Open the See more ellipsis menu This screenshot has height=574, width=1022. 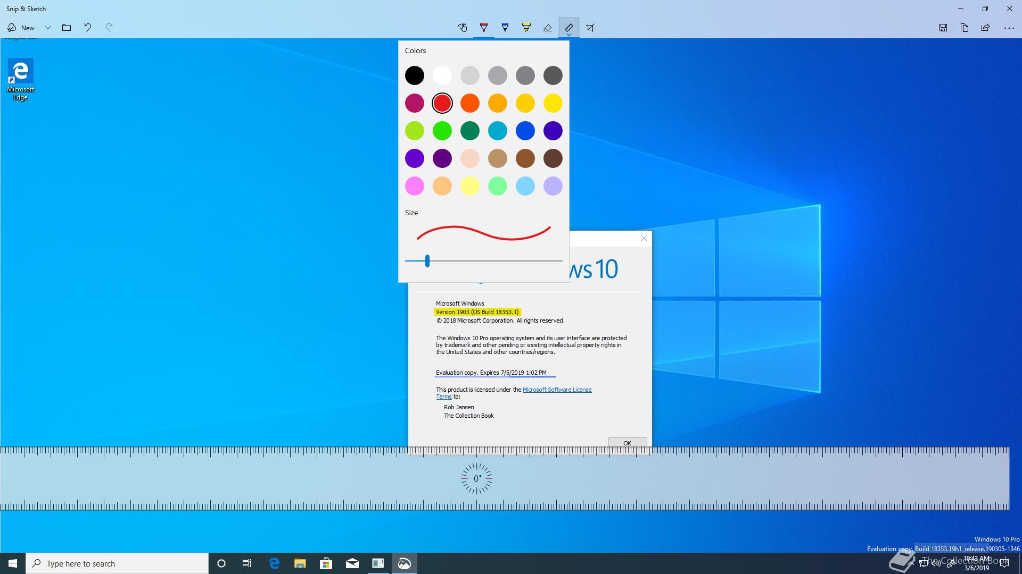1009,28
